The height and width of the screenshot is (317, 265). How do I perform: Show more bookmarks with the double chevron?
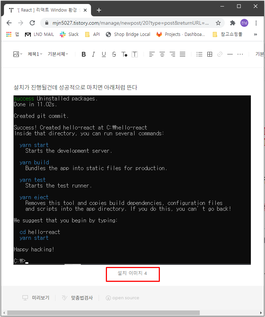[x=256, y=34]
